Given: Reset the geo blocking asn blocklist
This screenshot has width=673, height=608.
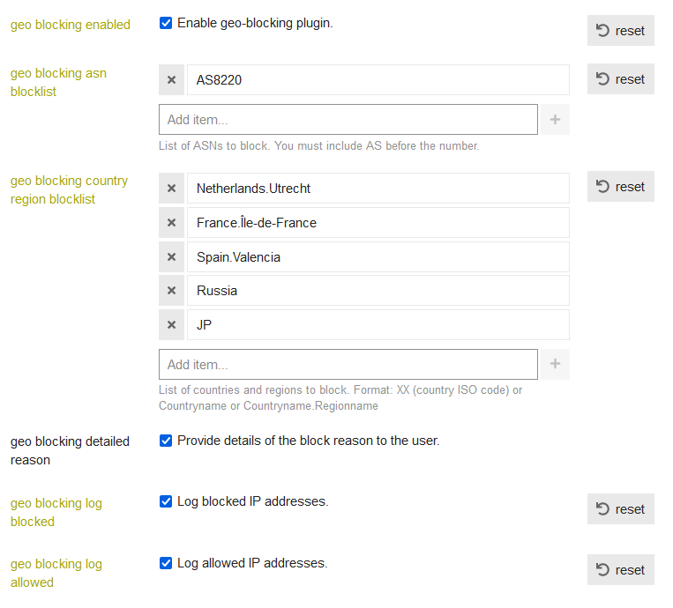Looking at the screenshot, I should pyautogui.click(x=621, y=79).
